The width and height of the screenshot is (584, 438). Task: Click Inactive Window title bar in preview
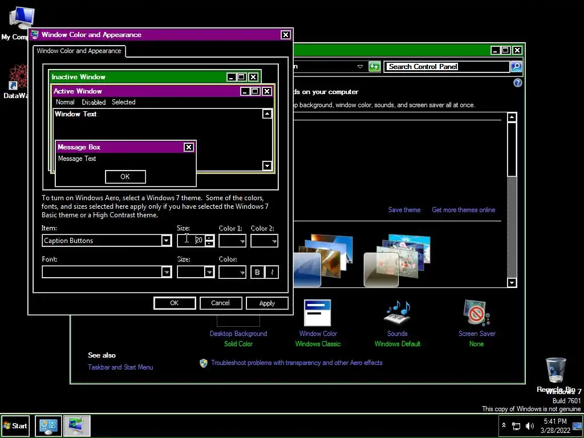138,77
